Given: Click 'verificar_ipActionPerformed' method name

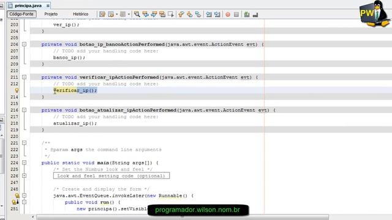Looking at the screenshot, I should (x=119, y=78).
